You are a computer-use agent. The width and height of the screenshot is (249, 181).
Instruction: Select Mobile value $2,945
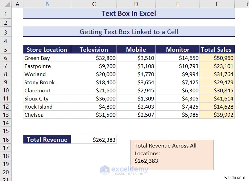[136, 90]
